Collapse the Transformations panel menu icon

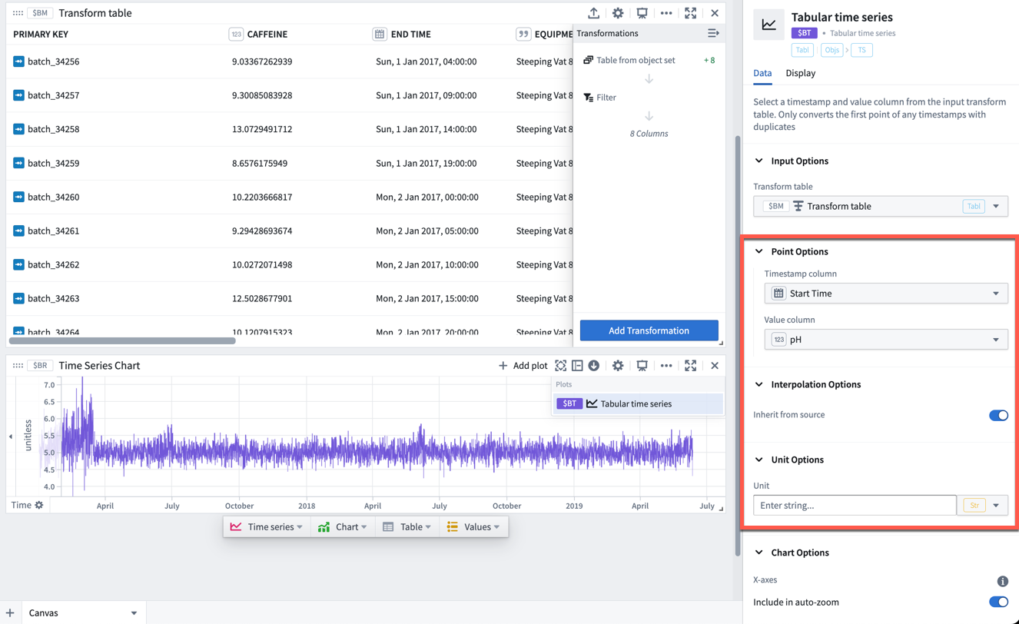pos(713,33)
